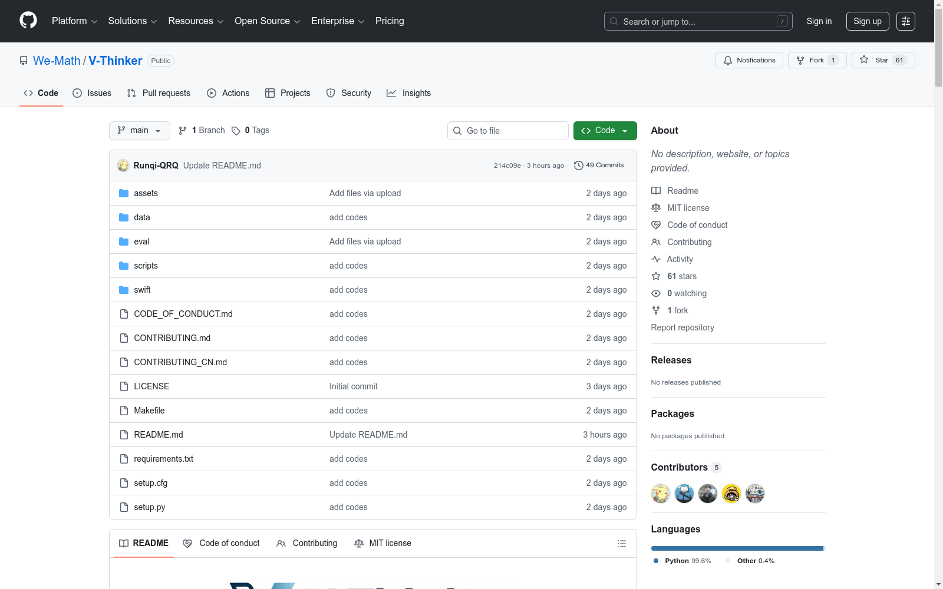The width and height of the screenshot is (943, 589).
Task: Open the Initial commit message link
Action: [354, 386]
